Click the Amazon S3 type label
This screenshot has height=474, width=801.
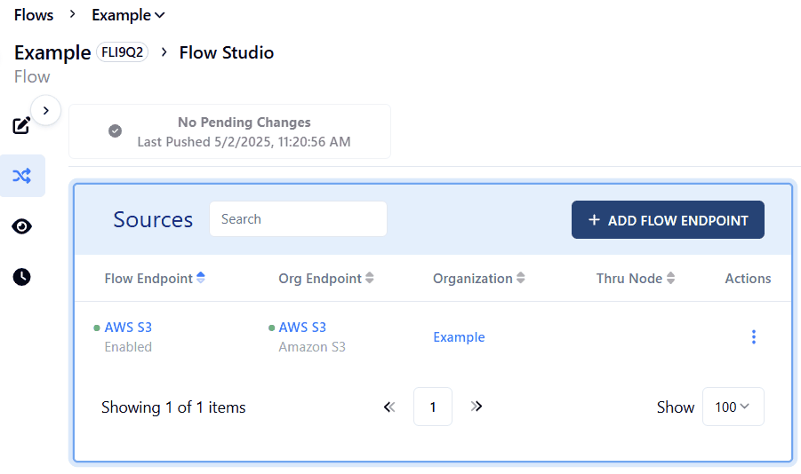coord(312,347)
